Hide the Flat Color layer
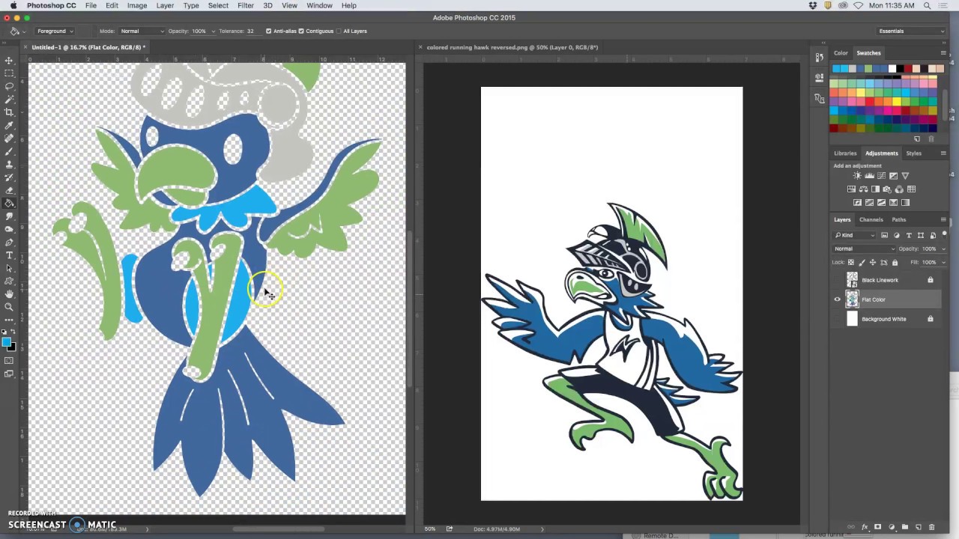The height and width of the screenshot is (539, 959). [838, 299]
